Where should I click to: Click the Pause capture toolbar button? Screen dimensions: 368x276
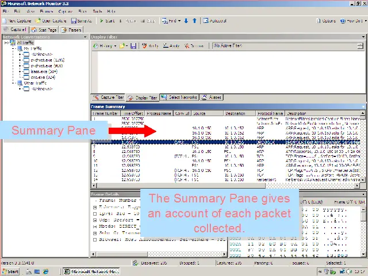pyautogui.click(x=128, y=21)
